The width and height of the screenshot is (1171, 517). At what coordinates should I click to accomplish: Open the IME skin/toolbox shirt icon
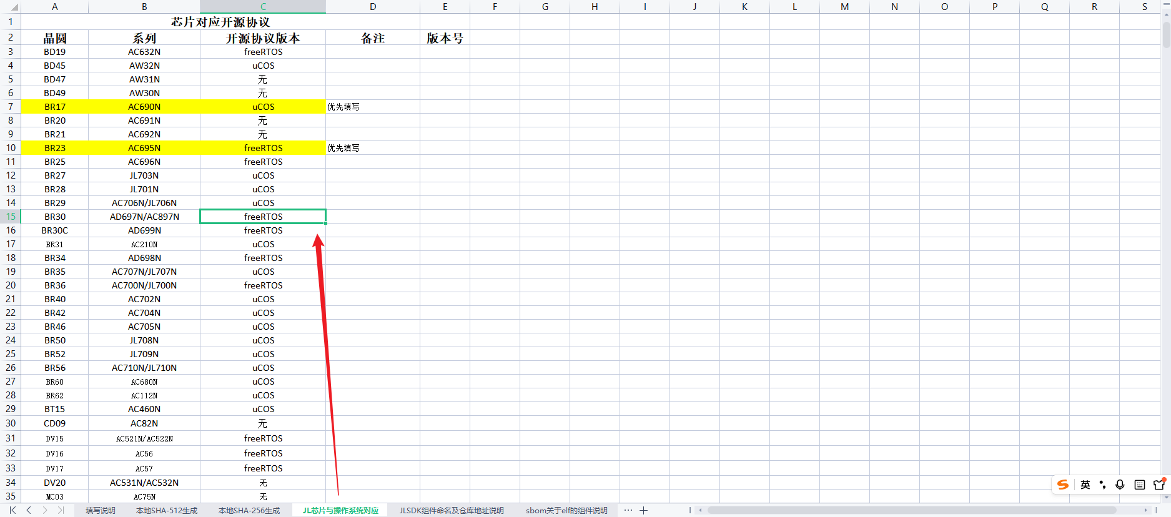pos(1159,484)
